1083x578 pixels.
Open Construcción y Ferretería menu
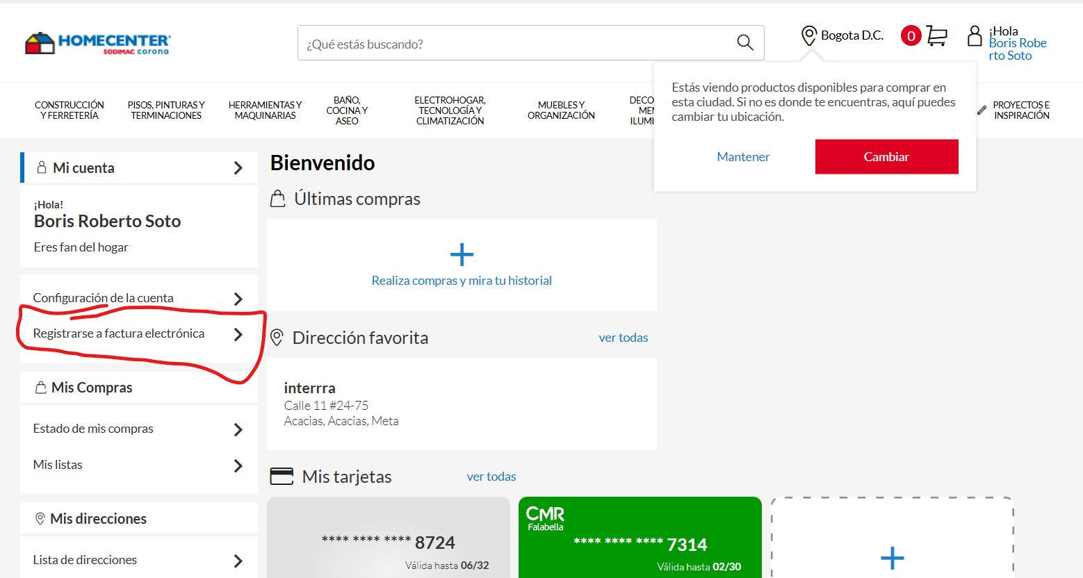tap(70, 110)
